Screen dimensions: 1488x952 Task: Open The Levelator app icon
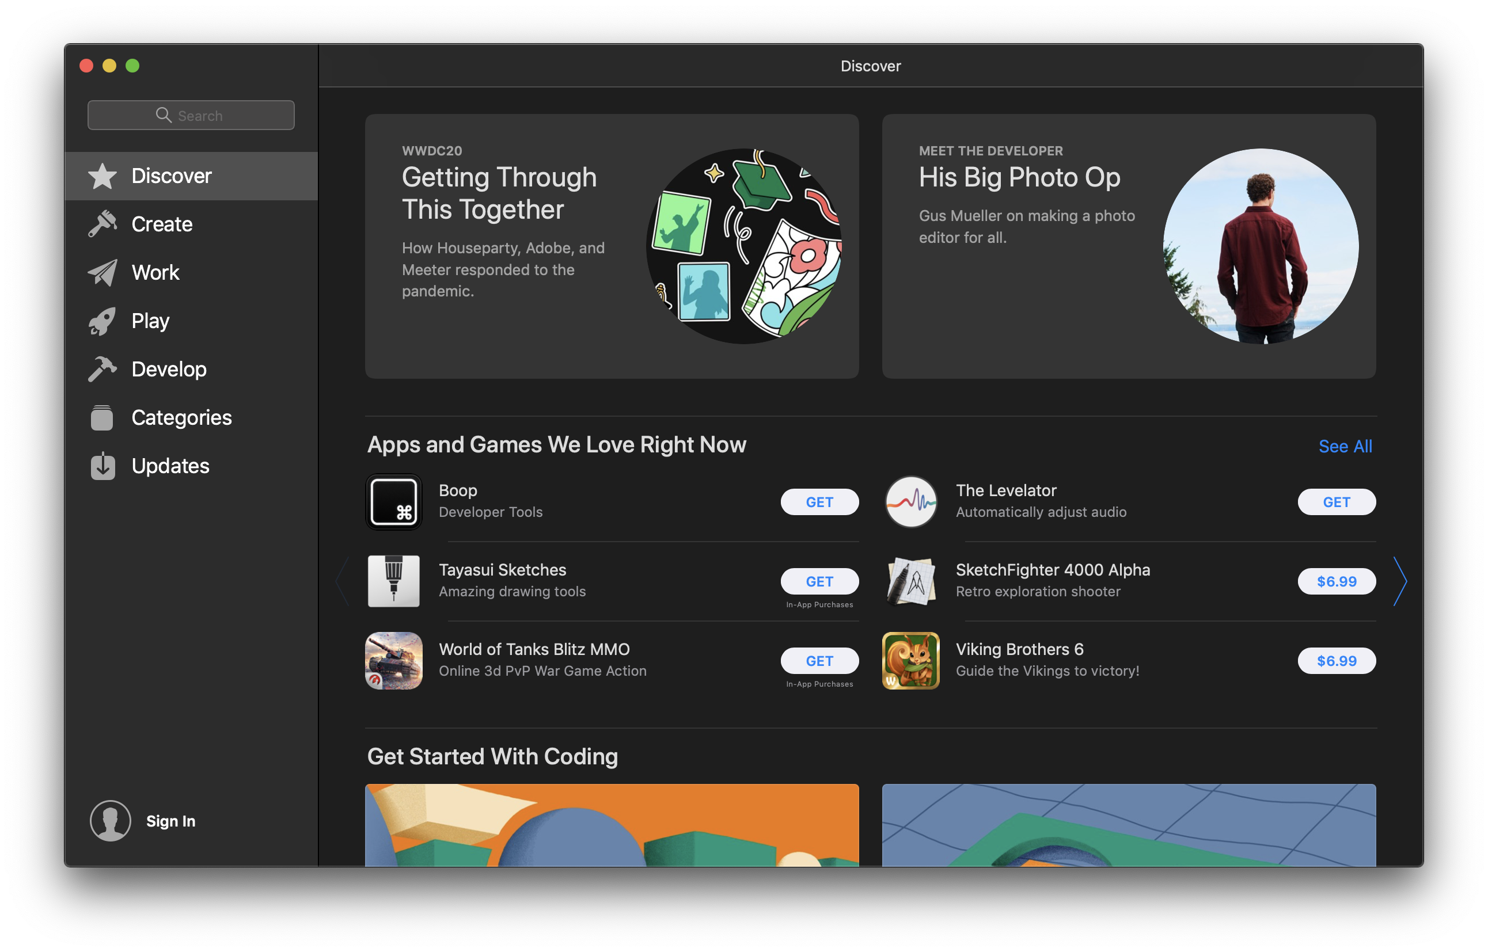click(x=910, y=501)
